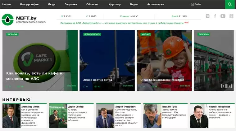Click the ЗАПРАВКА tag on cafe market card
This screenshot has width=236, height=131.
coord(12,34)
